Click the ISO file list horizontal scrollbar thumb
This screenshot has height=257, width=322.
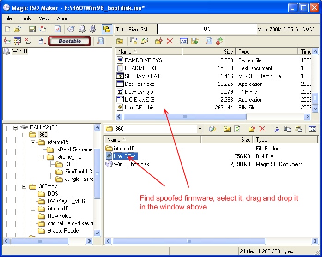pyautogui.click(x=185, y=116)
